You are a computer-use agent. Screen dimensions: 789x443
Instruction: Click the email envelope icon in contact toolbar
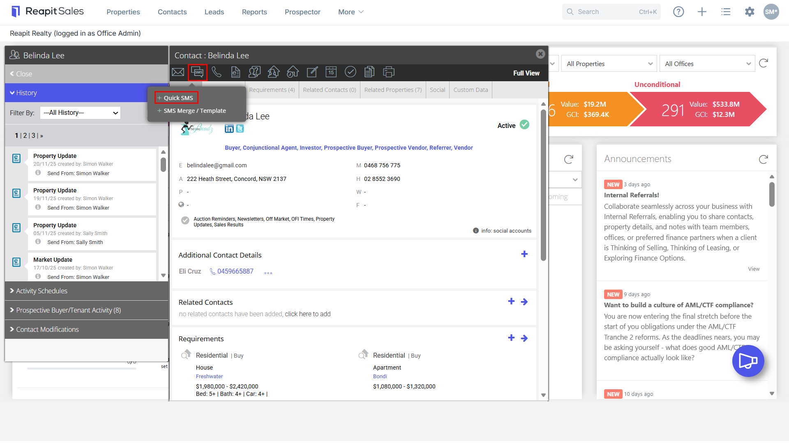(x=178, y=72)
